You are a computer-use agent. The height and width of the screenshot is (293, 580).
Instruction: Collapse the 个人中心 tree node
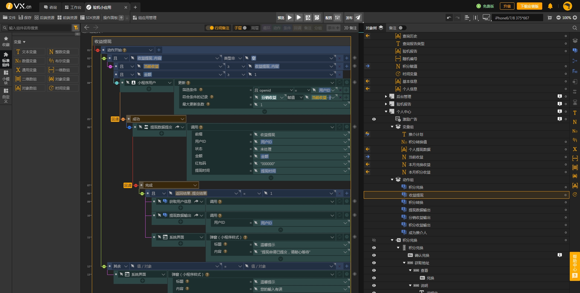click(x=386, y=112)
